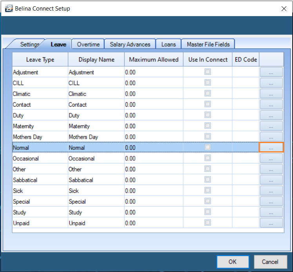Edit Maximum Allowed value for Study
293x272 pixels.
click(x=154, y=212)
